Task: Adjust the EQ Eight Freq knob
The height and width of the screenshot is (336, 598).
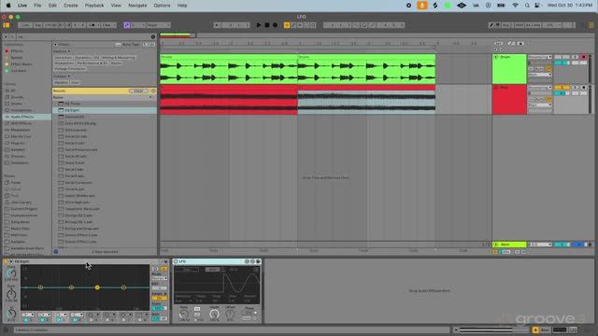Action: [x=11, y=273]
